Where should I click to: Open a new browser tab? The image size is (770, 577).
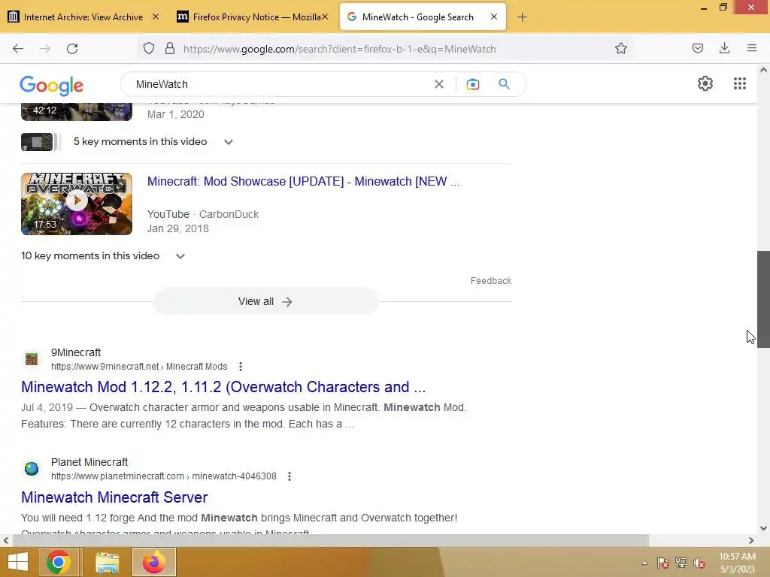coord(522,17)
